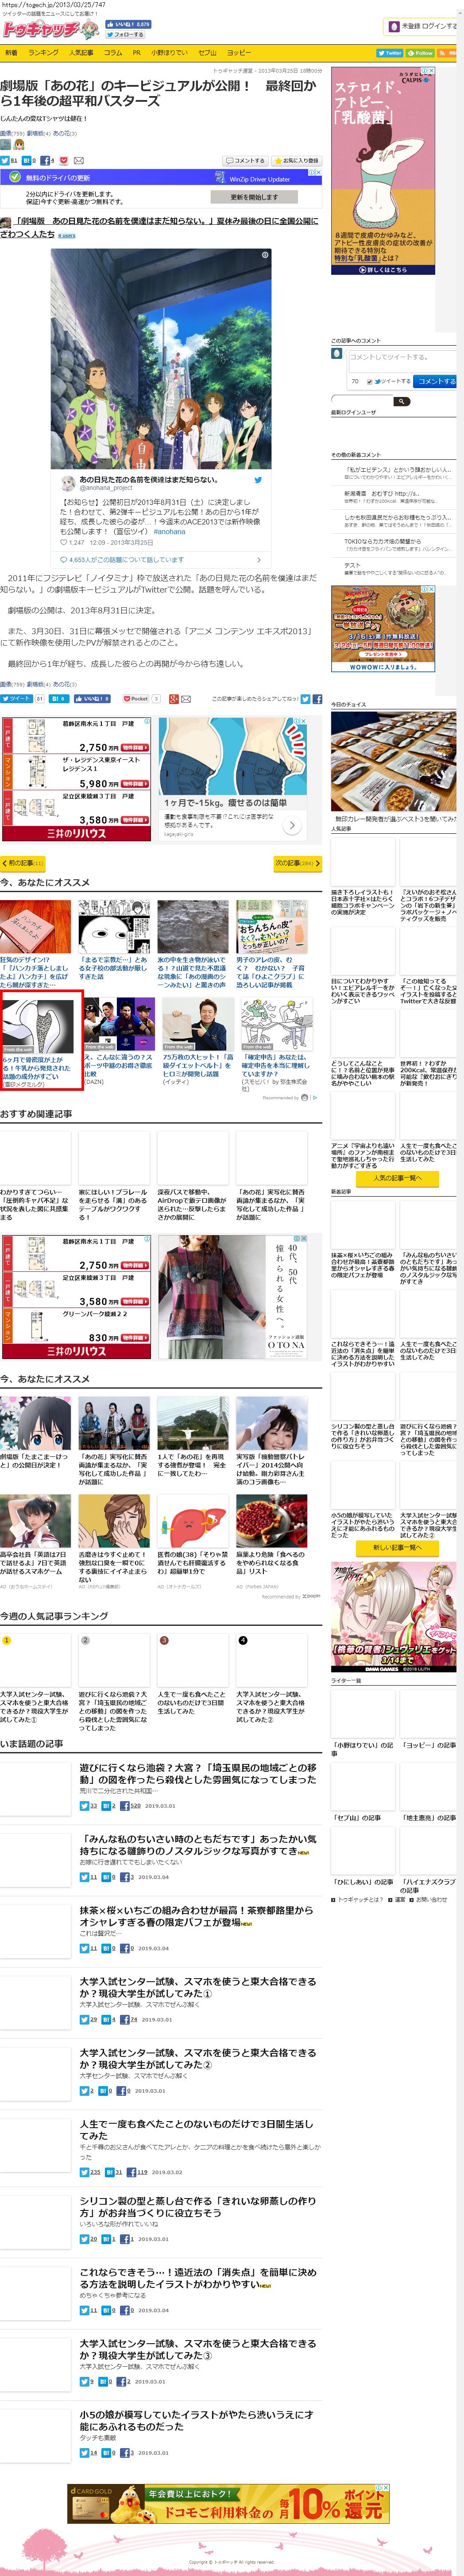This screenshot has height=2576, width=464.
Task: Toggle the ツイートする checkbox in the comment box
Action: coord(370,382)
